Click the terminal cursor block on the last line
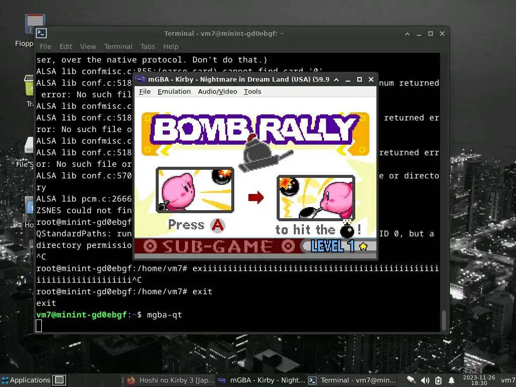 pyautogui.click(x=39, y=326)
